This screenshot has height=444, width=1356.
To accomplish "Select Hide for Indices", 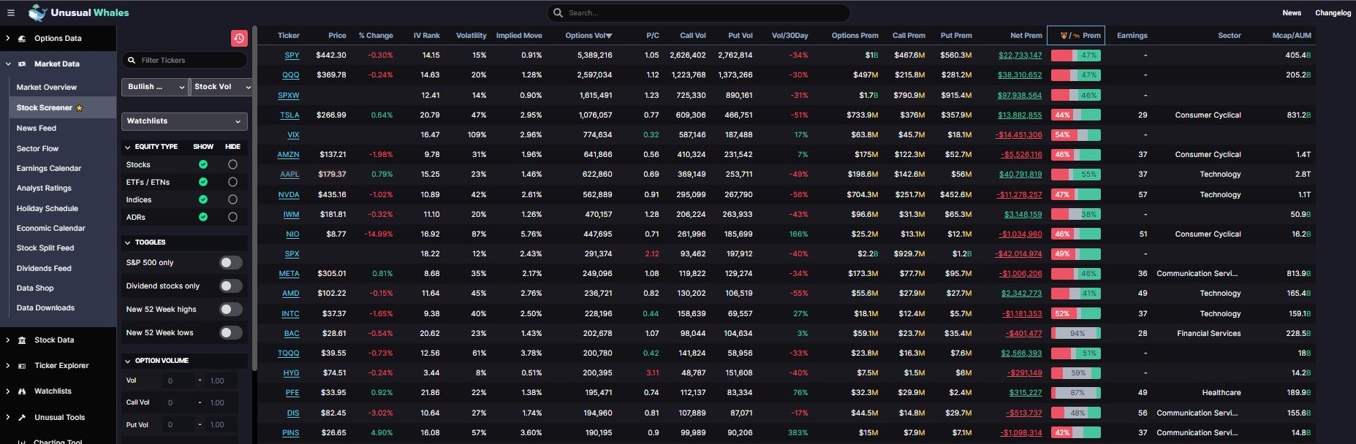I will 232,199.
